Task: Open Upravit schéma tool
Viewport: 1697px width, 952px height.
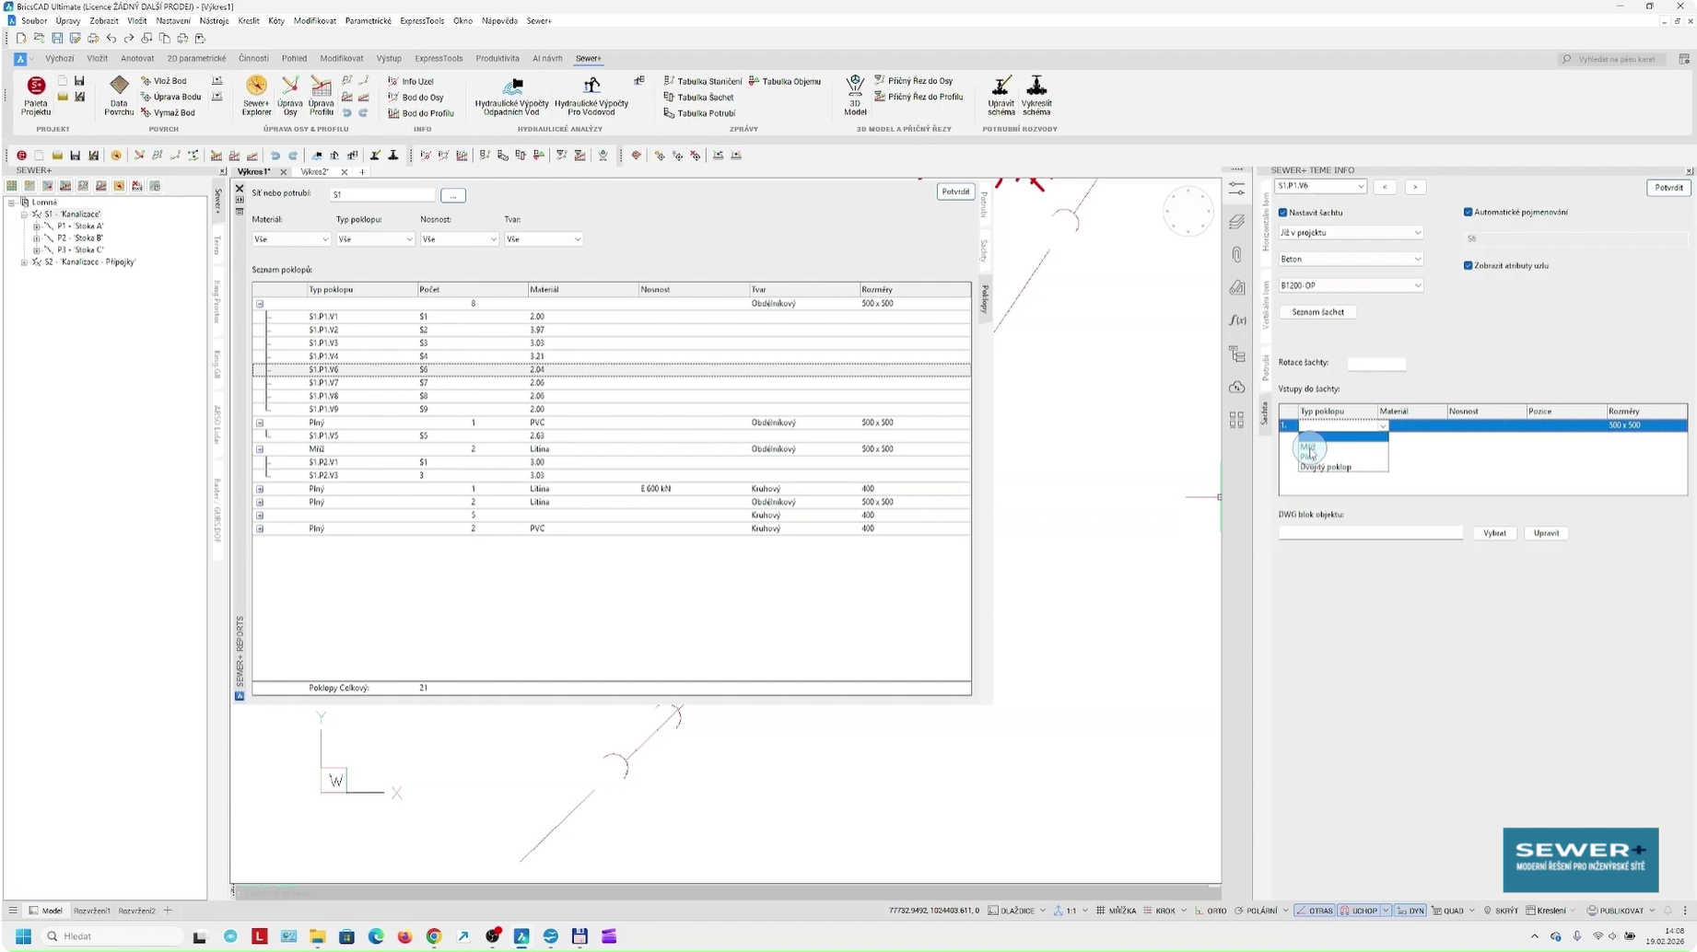Action: [x=1001, y=96]
